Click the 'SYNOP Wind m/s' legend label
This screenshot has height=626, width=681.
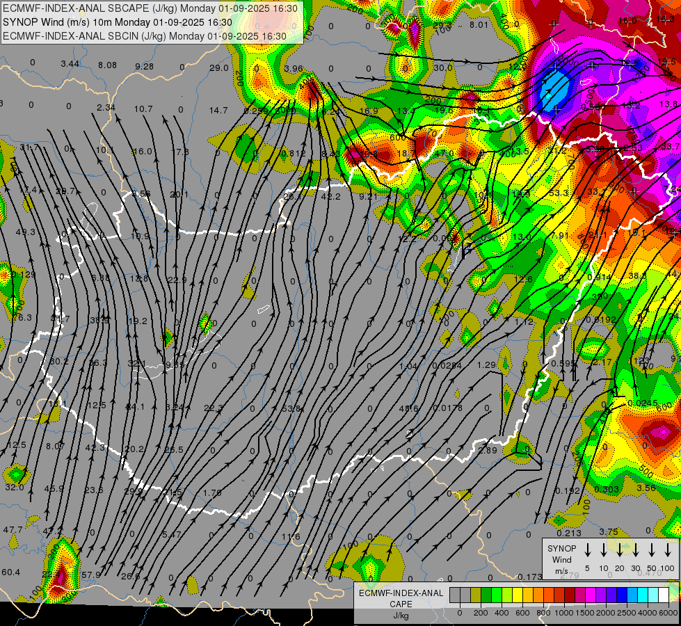(x=561, y=559)
